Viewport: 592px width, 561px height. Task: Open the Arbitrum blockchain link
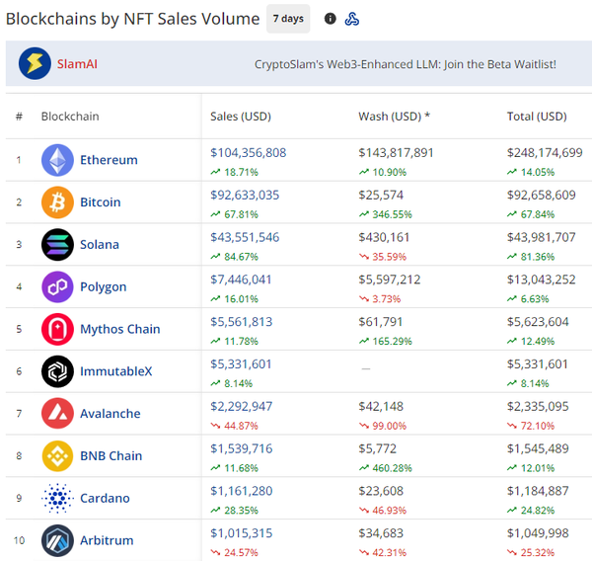pyautogui.click(x=107, y=541)
